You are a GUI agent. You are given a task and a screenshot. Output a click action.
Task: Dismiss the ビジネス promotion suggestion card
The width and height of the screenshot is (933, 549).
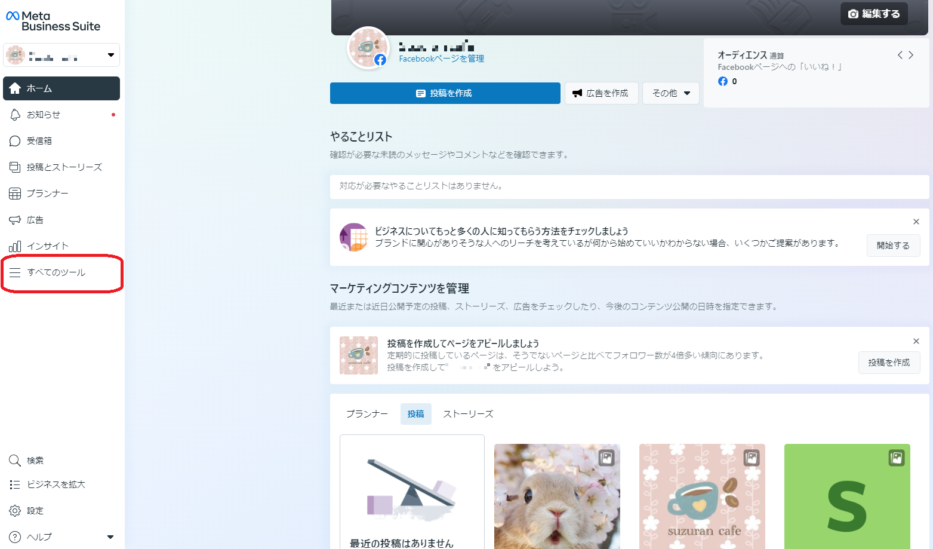coord(916,222)
